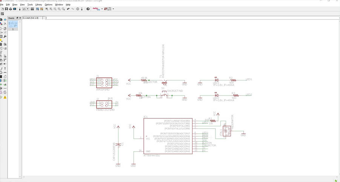Screen dimensions: 340x182
Task: Select the Copy tool
Action: point(5,29)
